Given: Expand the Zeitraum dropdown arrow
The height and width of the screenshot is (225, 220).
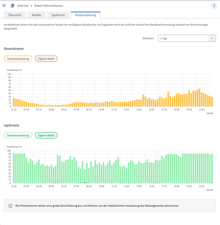Looking at the screenshot, I should [x=212, y=38].
